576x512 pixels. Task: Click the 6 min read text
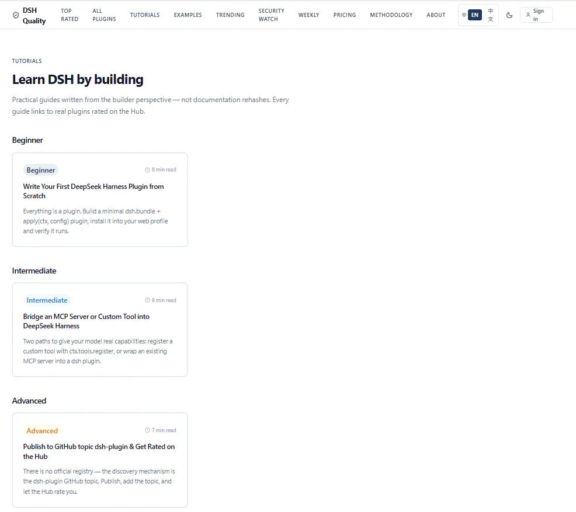(x=164, y=170)
